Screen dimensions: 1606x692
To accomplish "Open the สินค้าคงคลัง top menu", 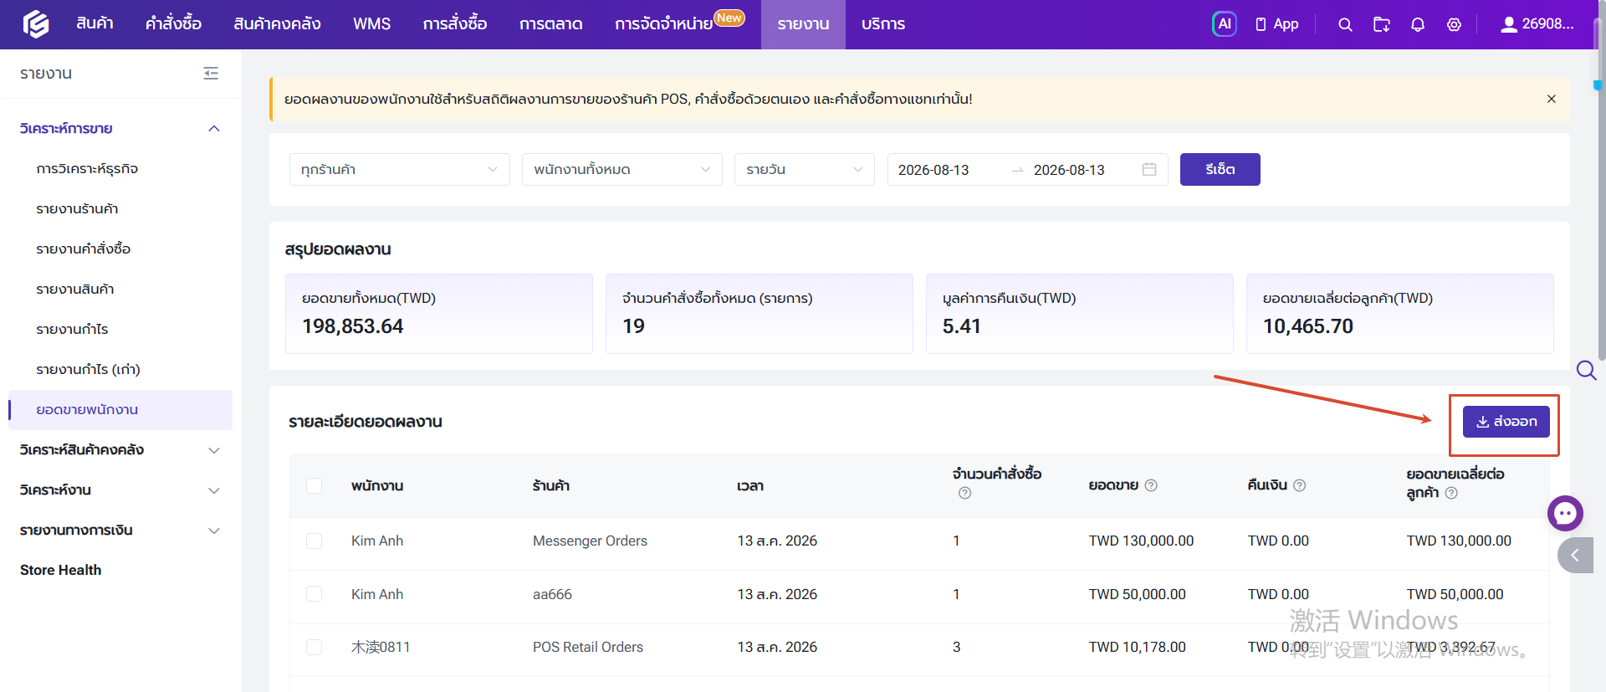I will coord(277,24).
